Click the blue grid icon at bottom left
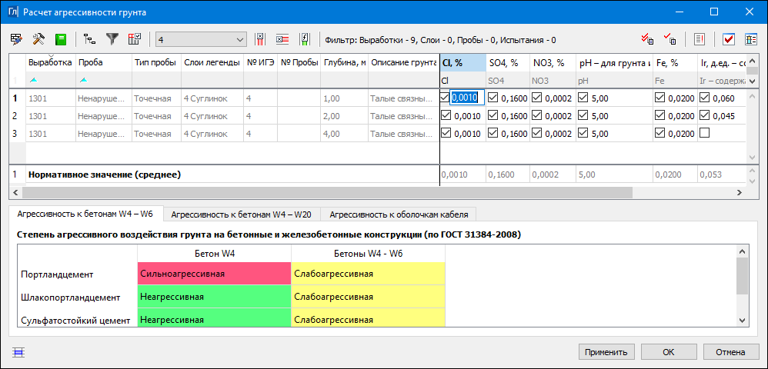Viewport: 768px width, 369px height. (18, 351)
